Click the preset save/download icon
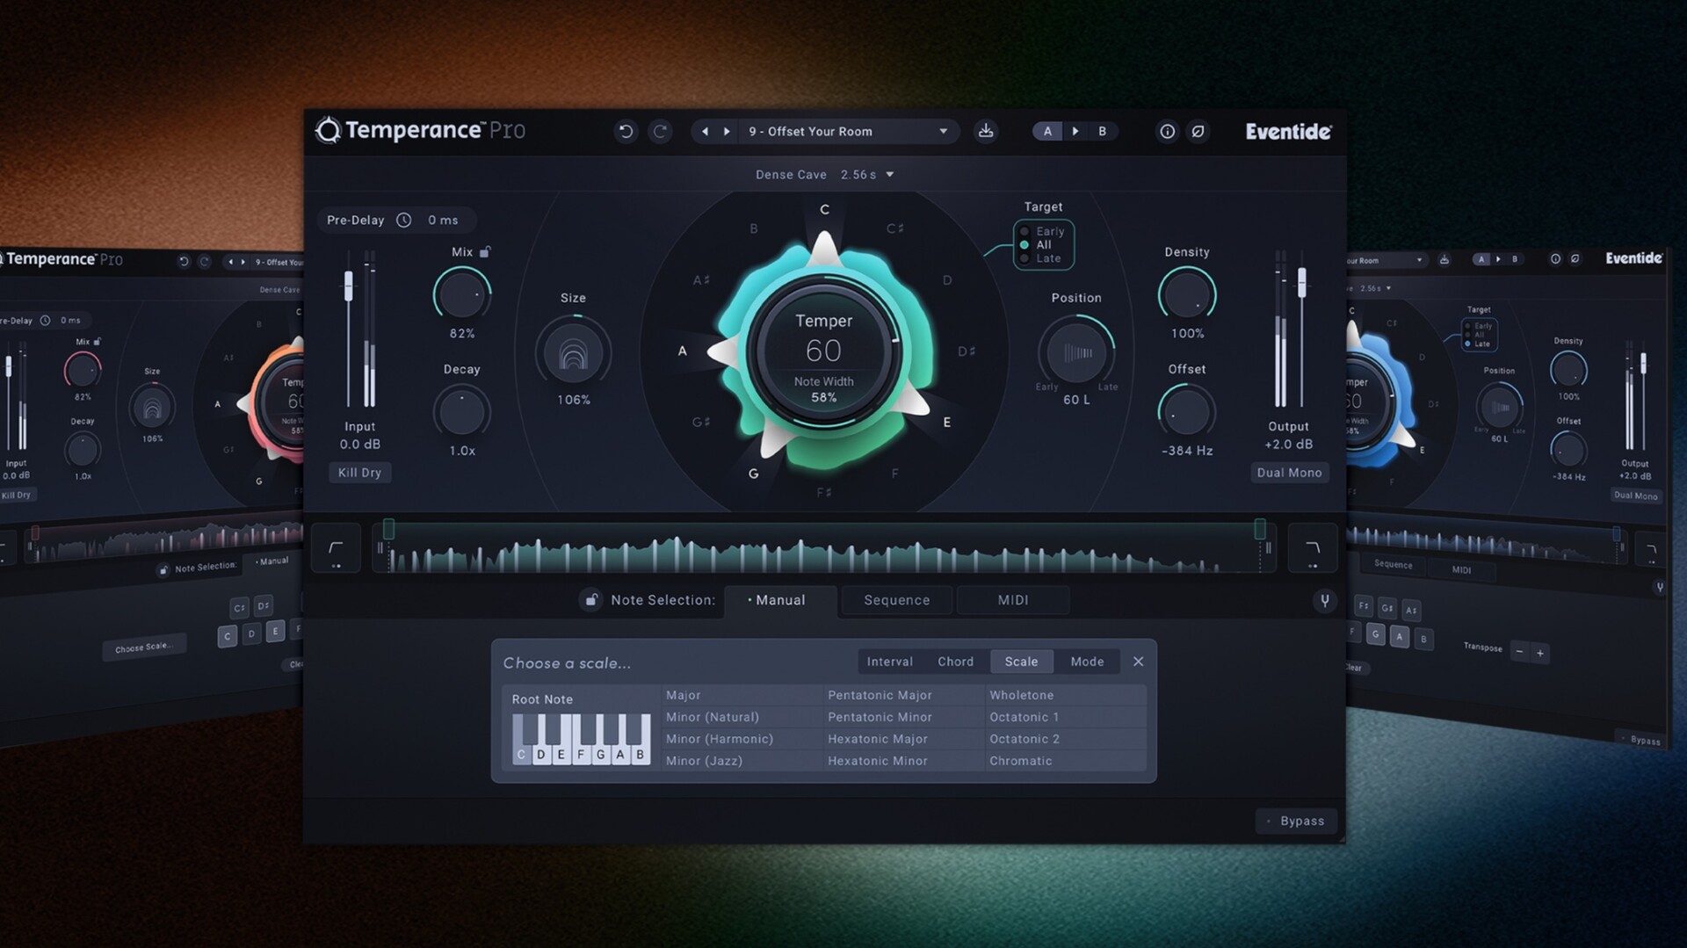 click(986, 131)
